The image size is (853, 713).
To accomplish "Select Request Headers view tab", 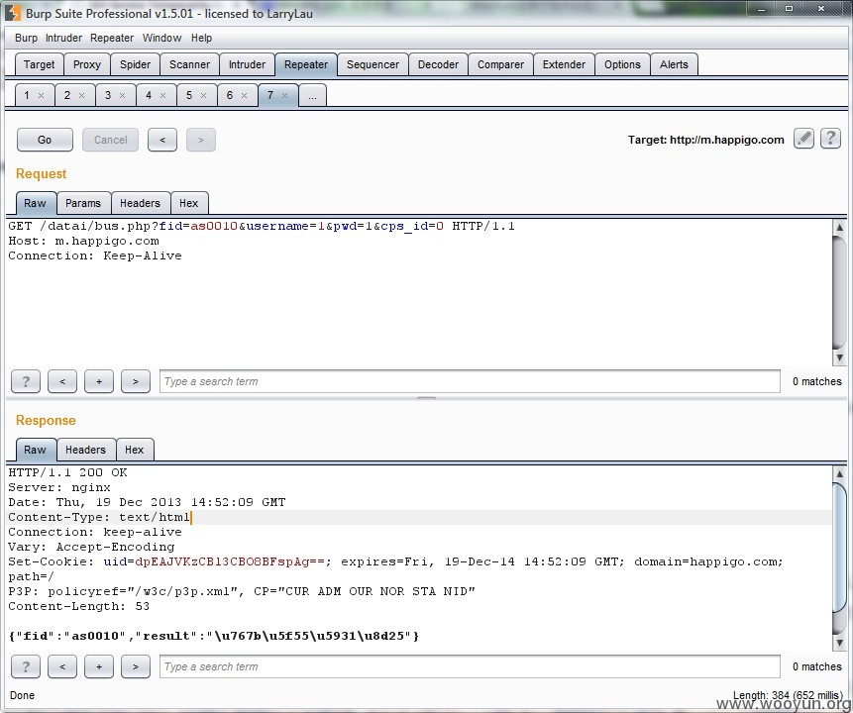I will pos(141,203).
